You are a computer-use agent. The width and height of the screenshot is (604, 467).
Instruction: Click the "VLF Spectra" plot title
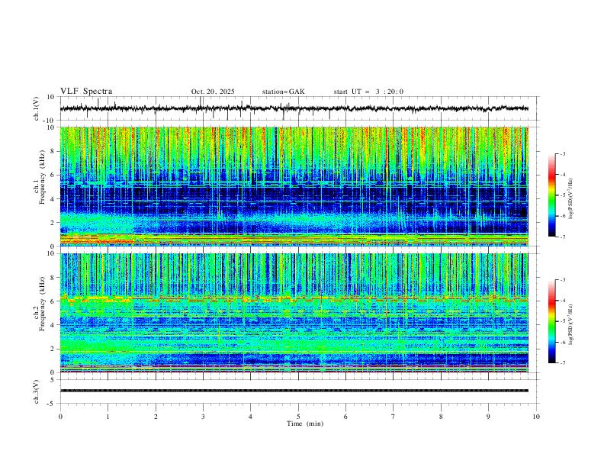(x=86, y=92)
